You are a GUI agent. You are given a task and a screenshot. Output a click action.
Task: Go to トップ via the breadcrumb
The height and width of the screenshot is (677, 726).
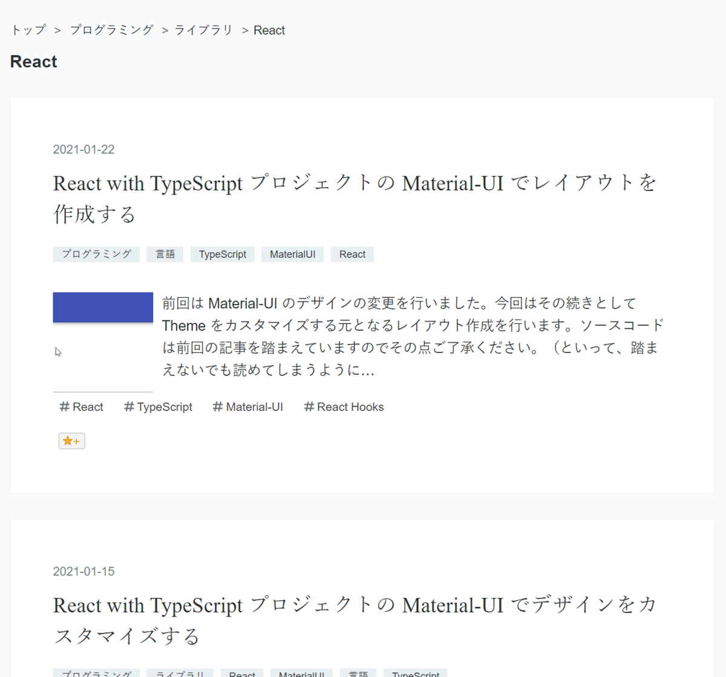[27, 30]
